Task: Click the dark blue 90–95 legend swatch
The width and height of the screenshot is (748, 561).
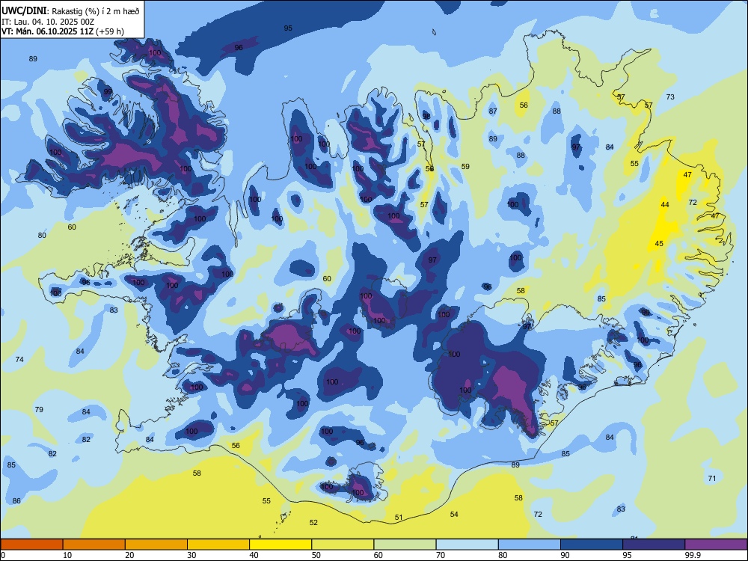Action: click(x=592, y=545)
